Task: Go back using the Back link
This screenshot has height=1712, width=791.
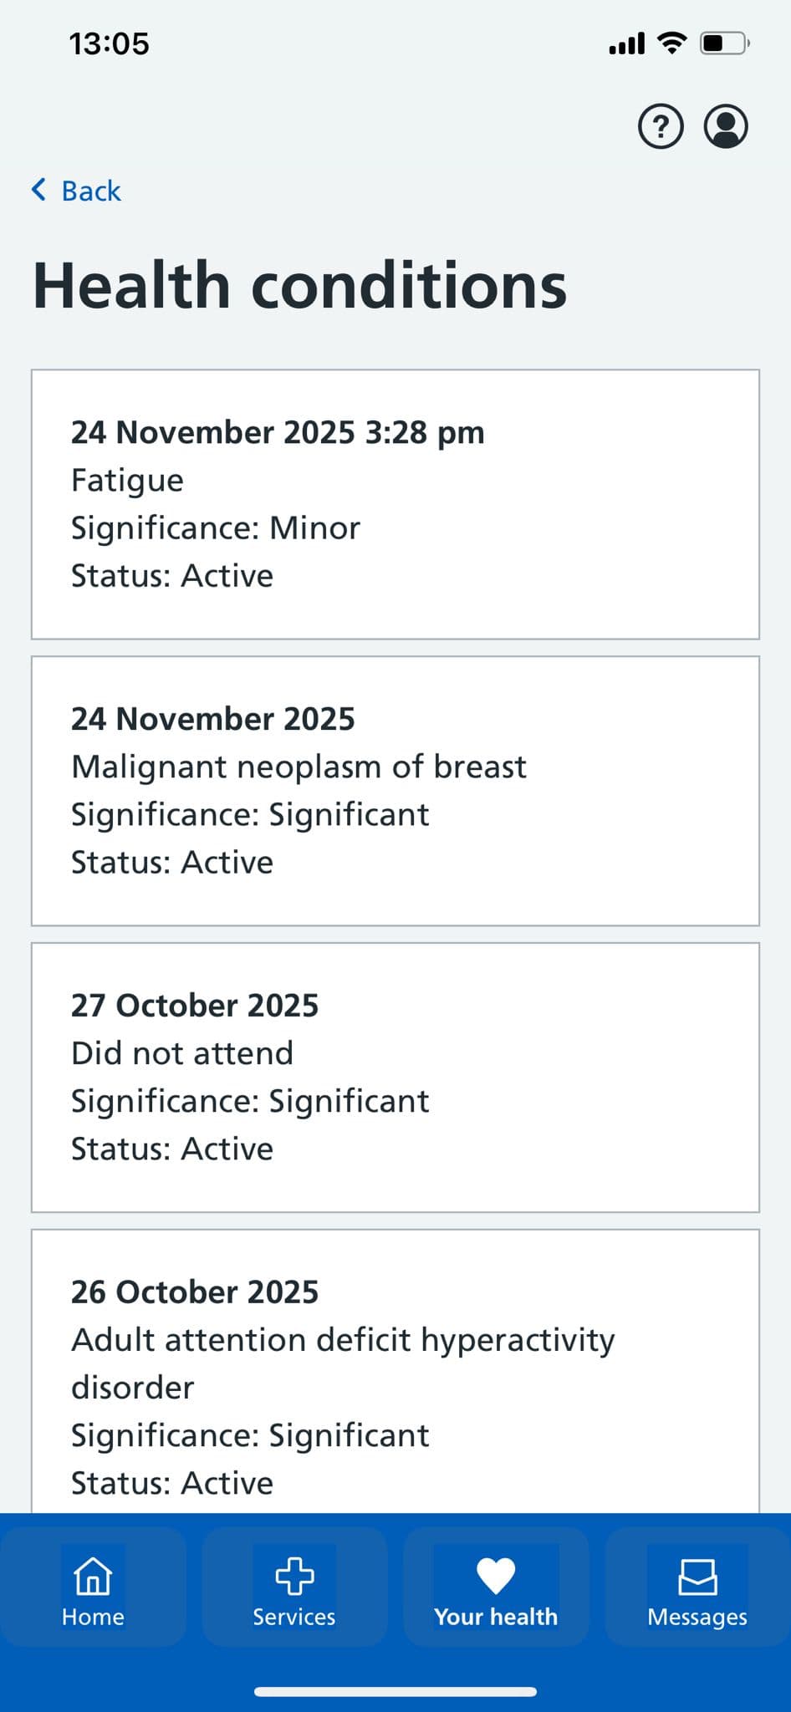Action: 91,191
